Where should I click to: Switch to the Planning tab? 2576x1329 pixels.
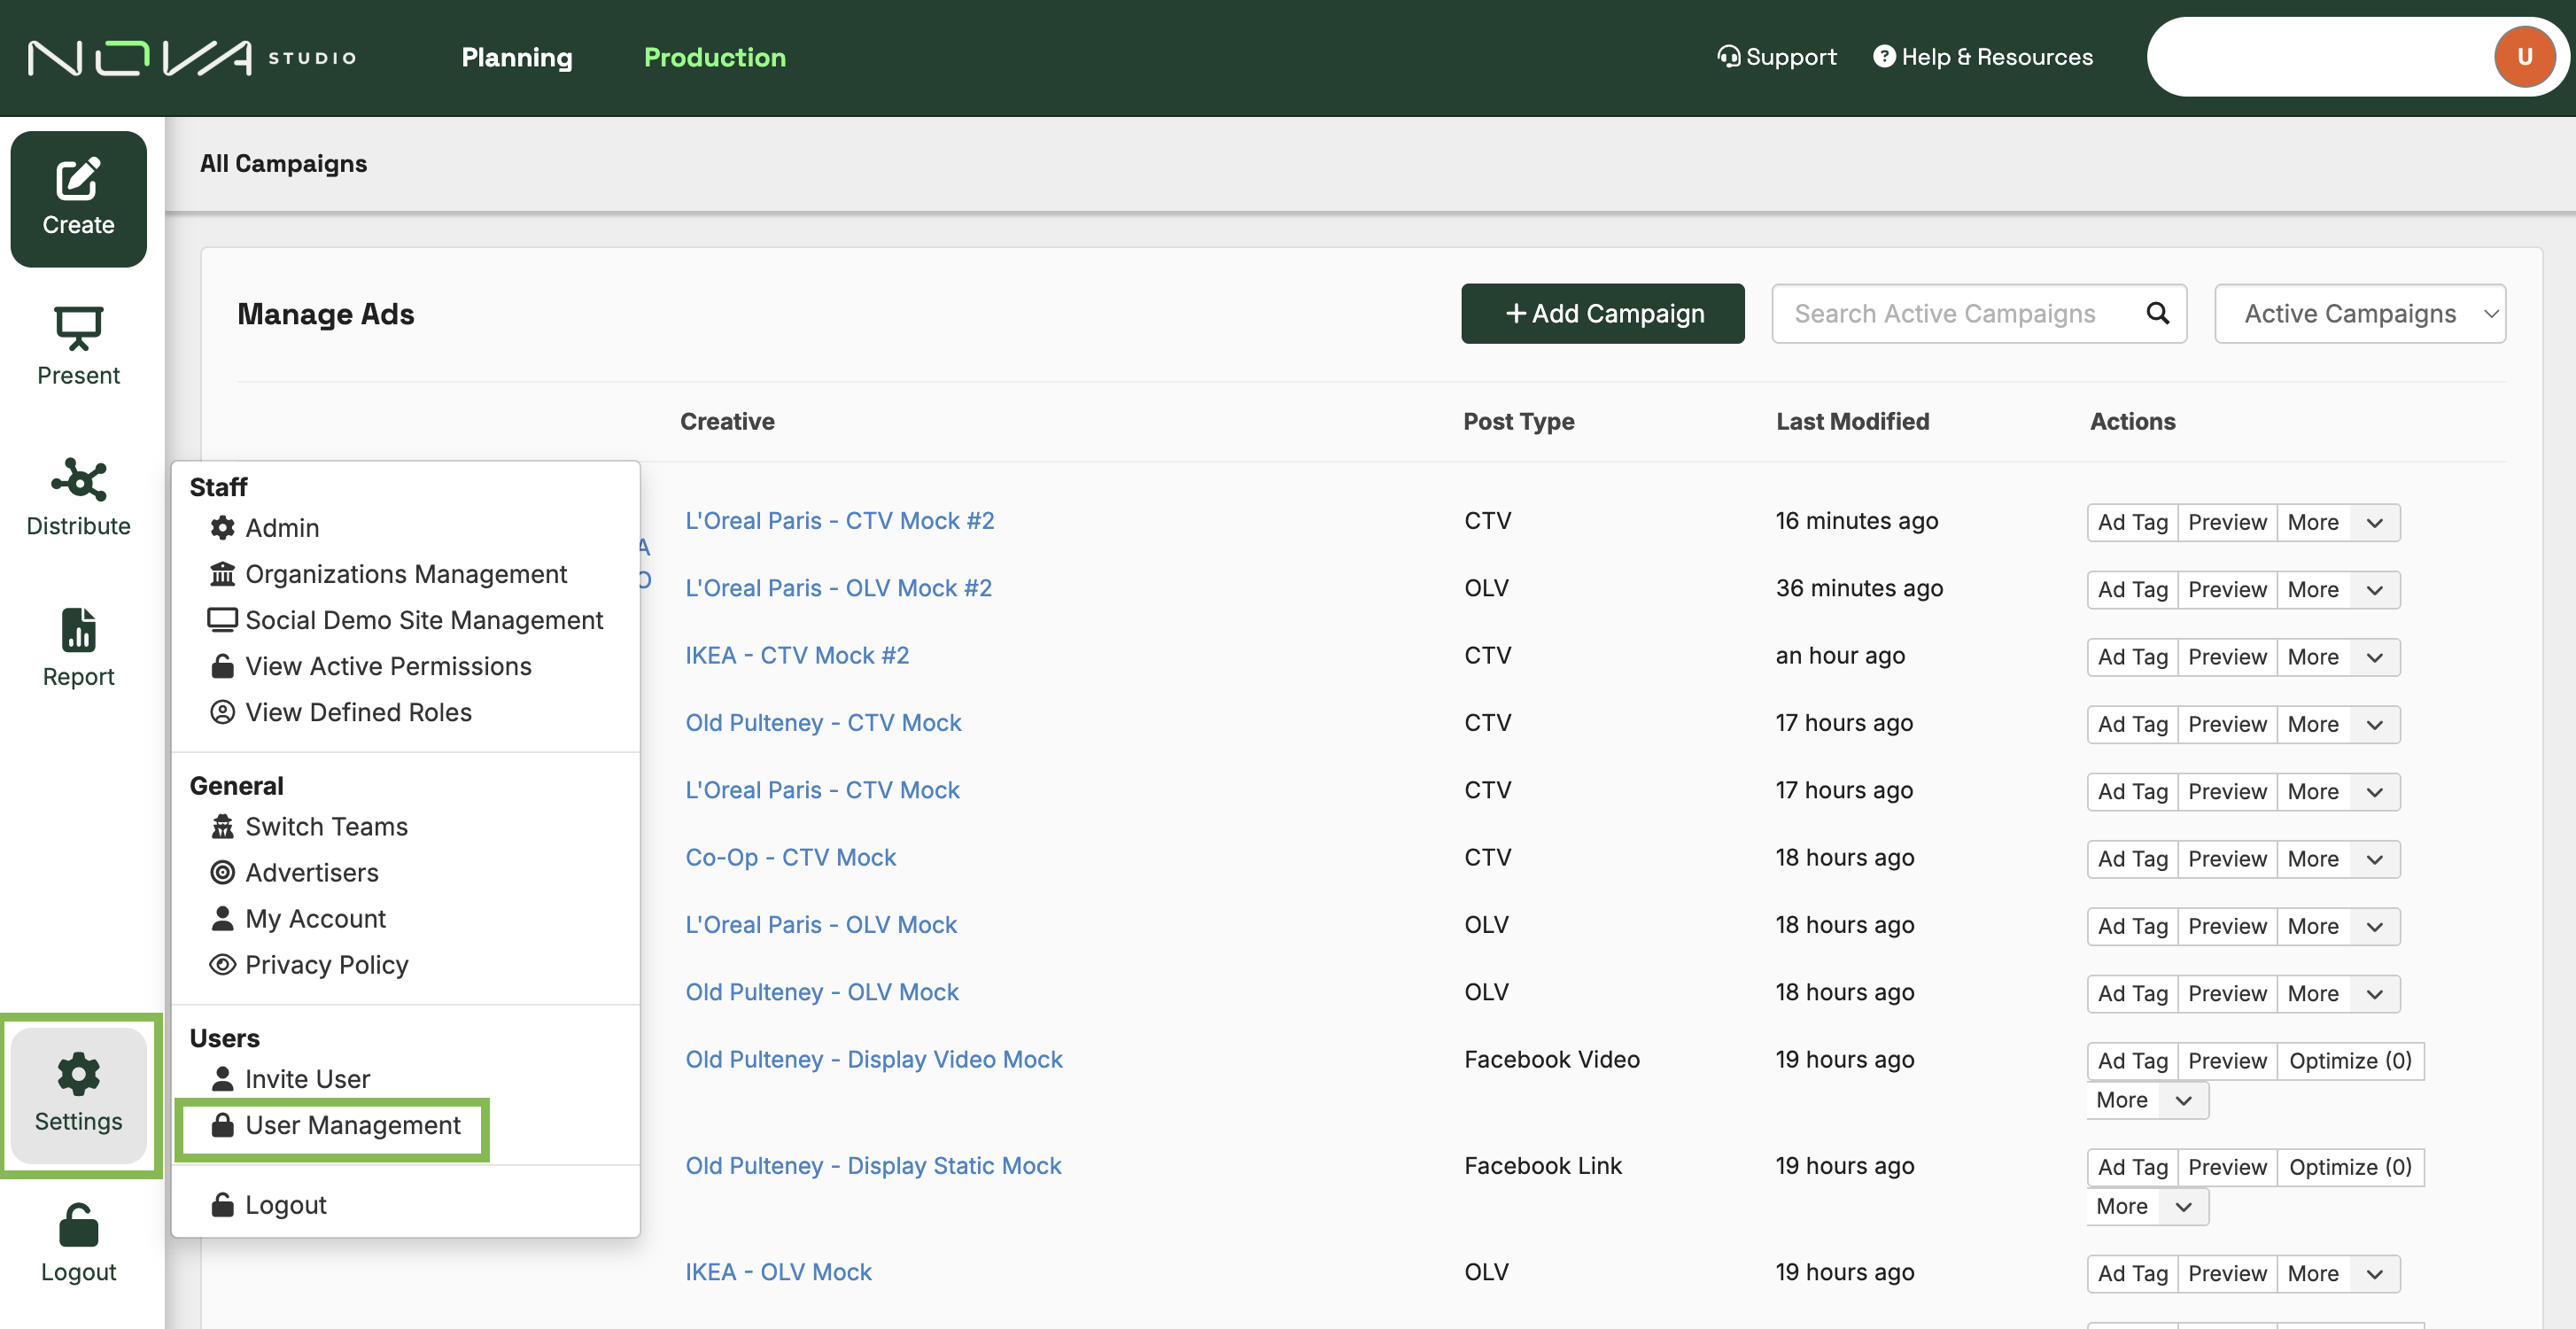tap(517, 57)
